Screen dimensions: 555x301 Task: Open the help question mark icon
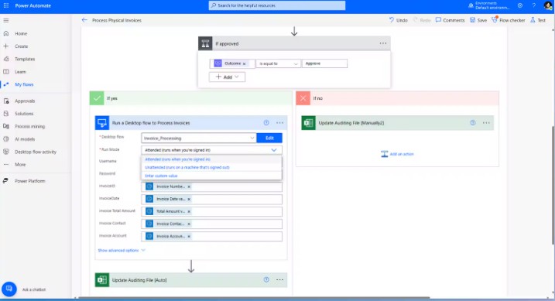(x=534, y=5)
